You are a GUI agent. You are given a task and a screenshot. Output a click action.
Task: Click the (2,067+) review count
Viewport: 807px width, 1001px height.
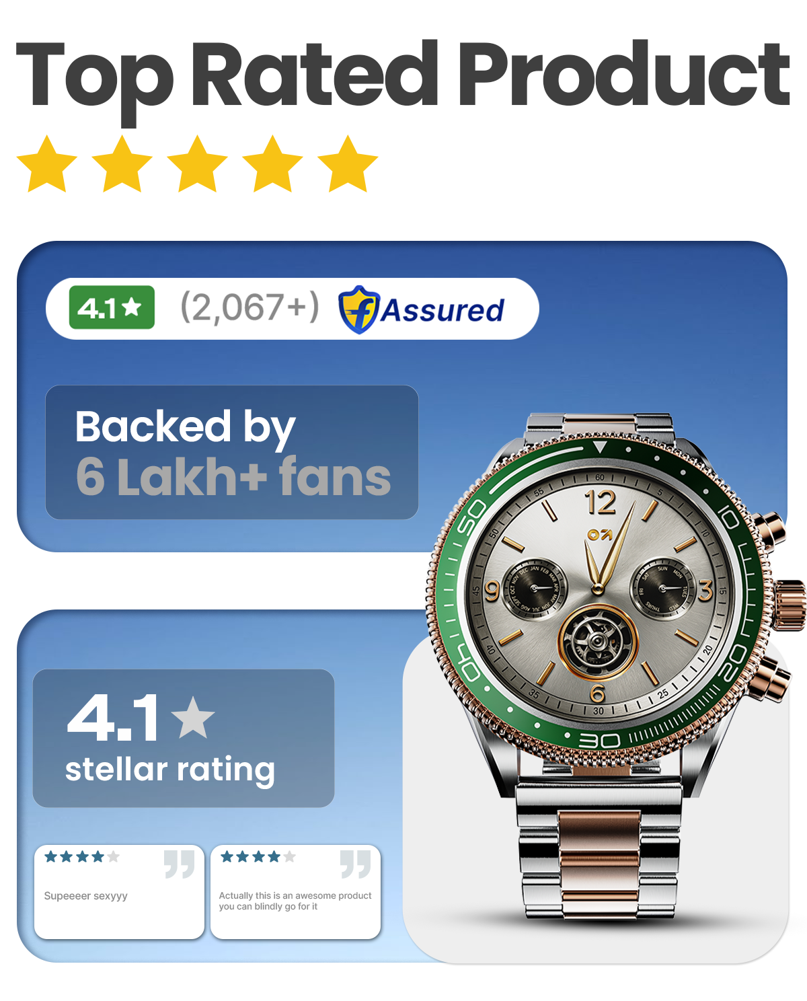pyautogui.click(x=249, y=307)
